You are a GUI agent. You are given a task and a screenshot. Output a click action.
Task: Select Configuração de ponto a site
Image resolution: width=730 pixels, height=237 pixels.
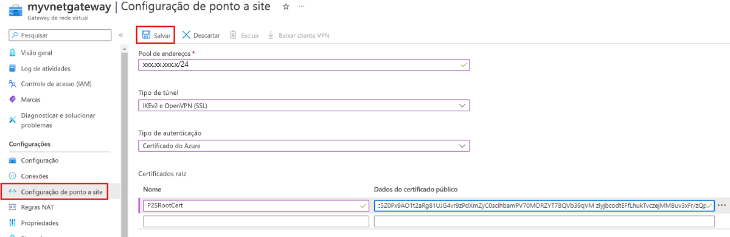[x=61, y=192]
